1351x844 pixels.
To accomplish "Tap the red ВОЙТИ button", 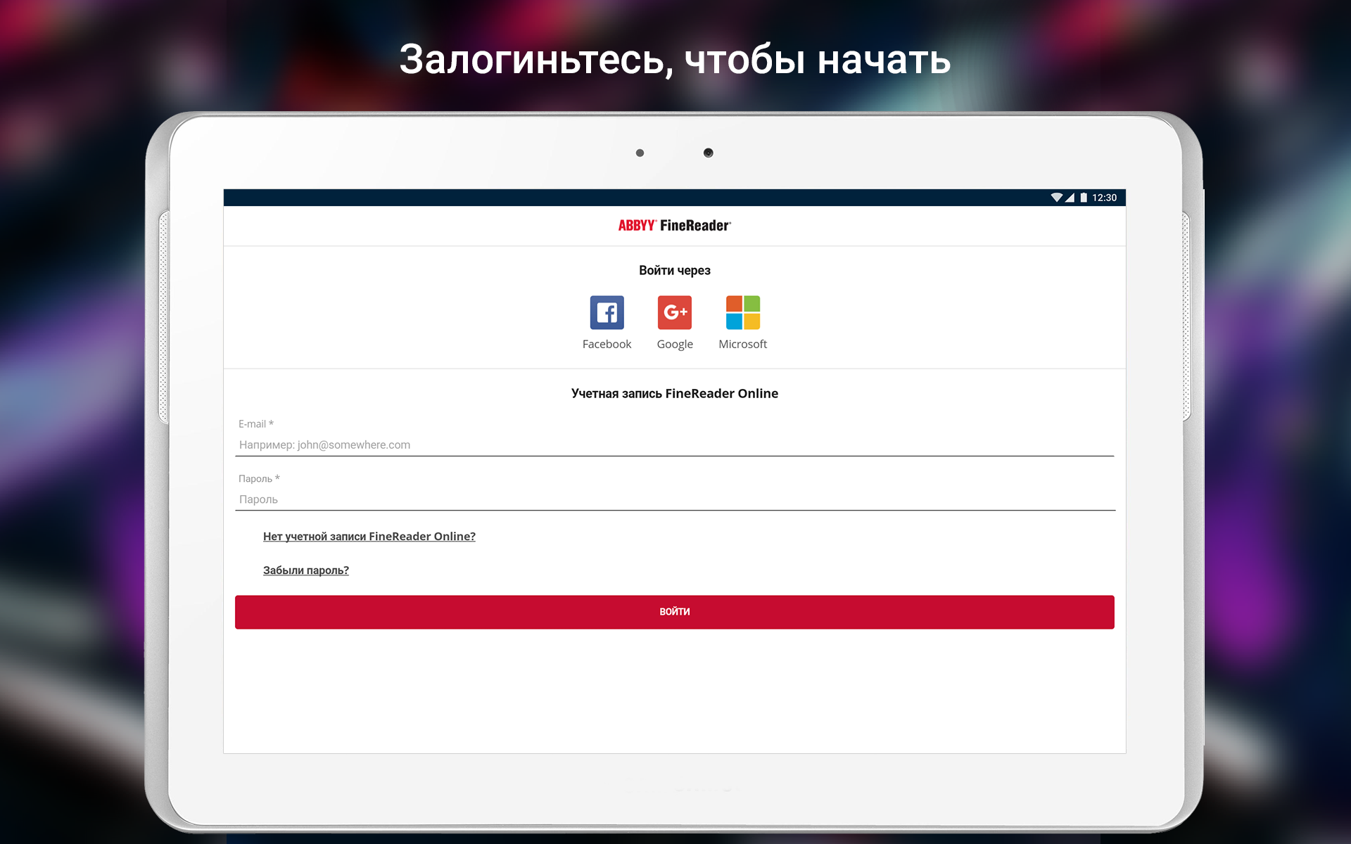I will click(674, 612).
